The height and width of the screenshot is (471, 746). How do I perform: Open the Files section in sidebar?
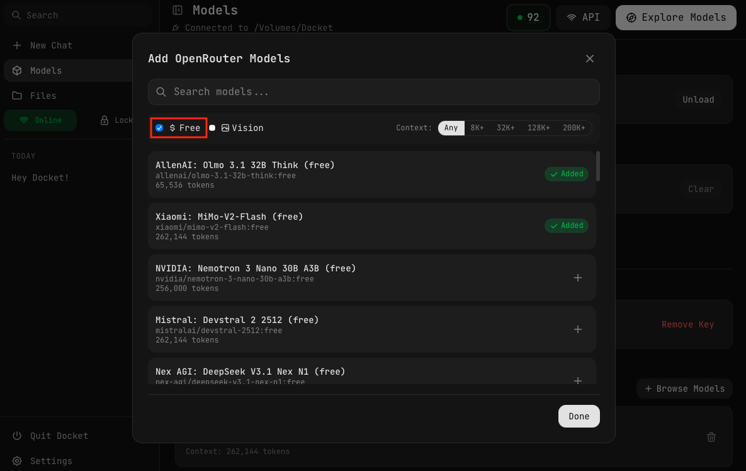pos(43,96)
